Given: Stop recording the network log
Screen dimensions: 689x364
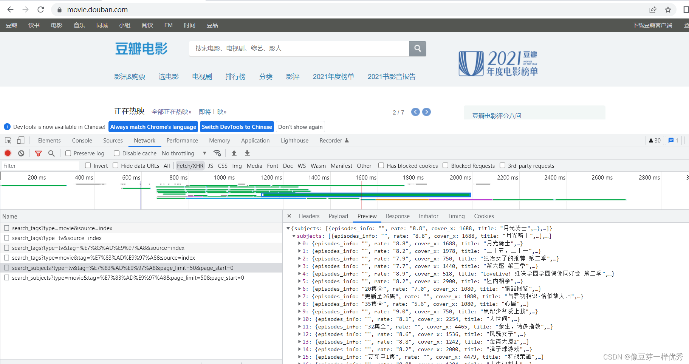Looking at the screenshot, I should (8, 153).
